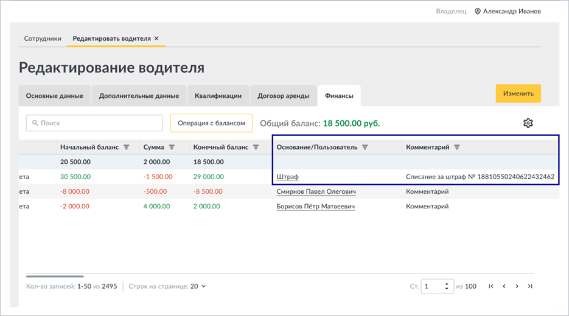Click the Владелец role label
Viewport: 569px width, 316px height.
451,11
